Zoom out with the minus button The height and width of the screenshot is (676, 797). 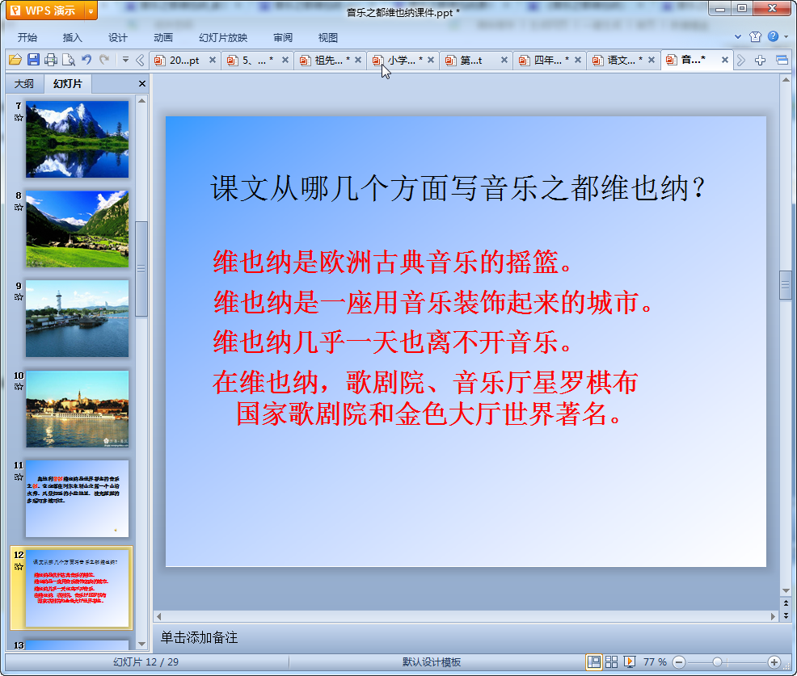pos(679,661)
